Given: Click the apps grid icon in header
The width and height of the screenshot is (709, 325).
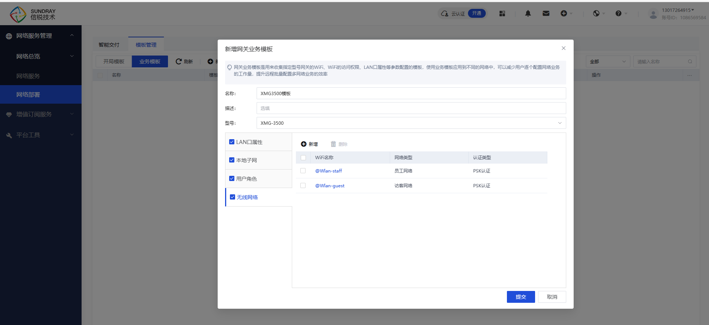Looking at the screenshot, I should [502, 13].
